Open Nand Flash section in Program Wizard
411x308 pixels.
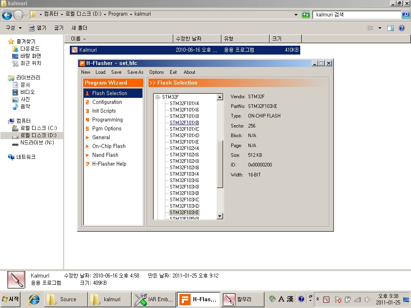pos(105,155)
